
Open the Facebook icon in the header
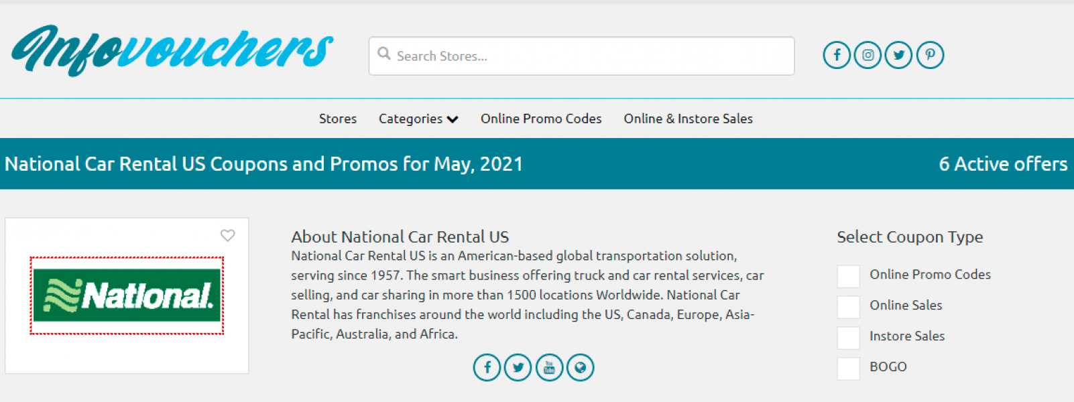[837, 55]
